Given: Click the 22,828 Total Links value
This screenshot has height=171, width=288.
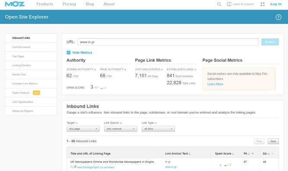Looking at the screenshot, I should tap(174, 83).
